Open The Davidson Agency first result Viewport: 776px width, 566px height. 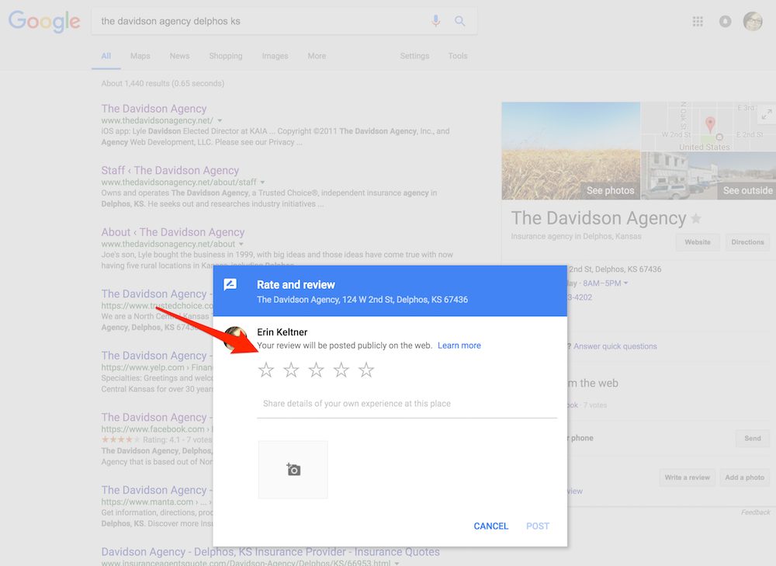coord(154,109)
